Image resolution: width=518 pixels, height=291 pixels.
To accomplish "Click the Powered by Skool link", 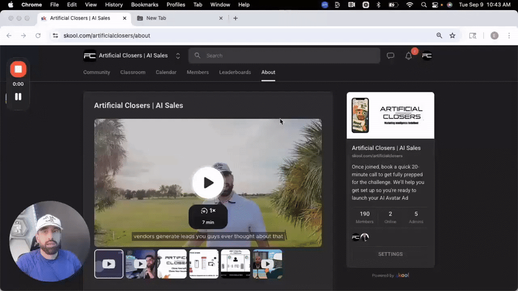I will pos(391,275).
